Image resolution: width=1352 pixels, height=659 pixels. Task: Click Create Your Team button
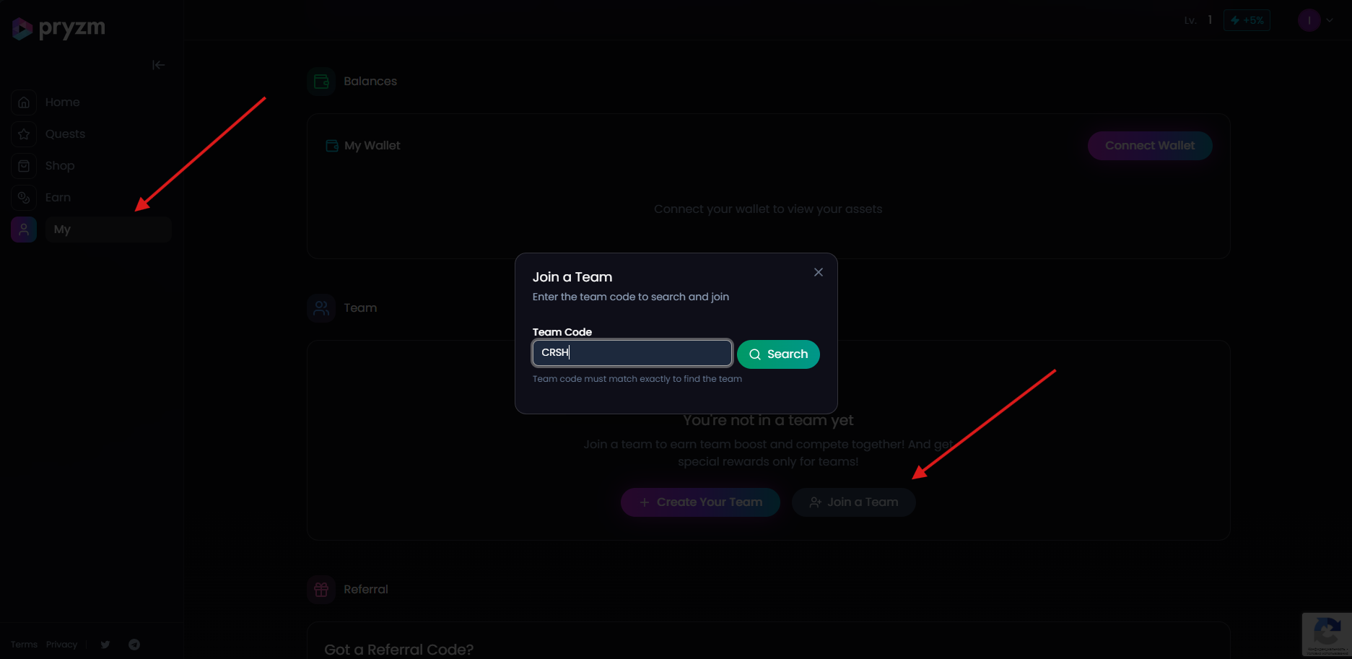click(700, 502)
